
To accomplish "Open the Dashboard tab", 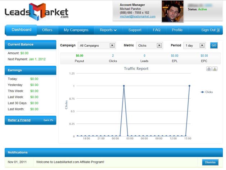I will [21, 30].
